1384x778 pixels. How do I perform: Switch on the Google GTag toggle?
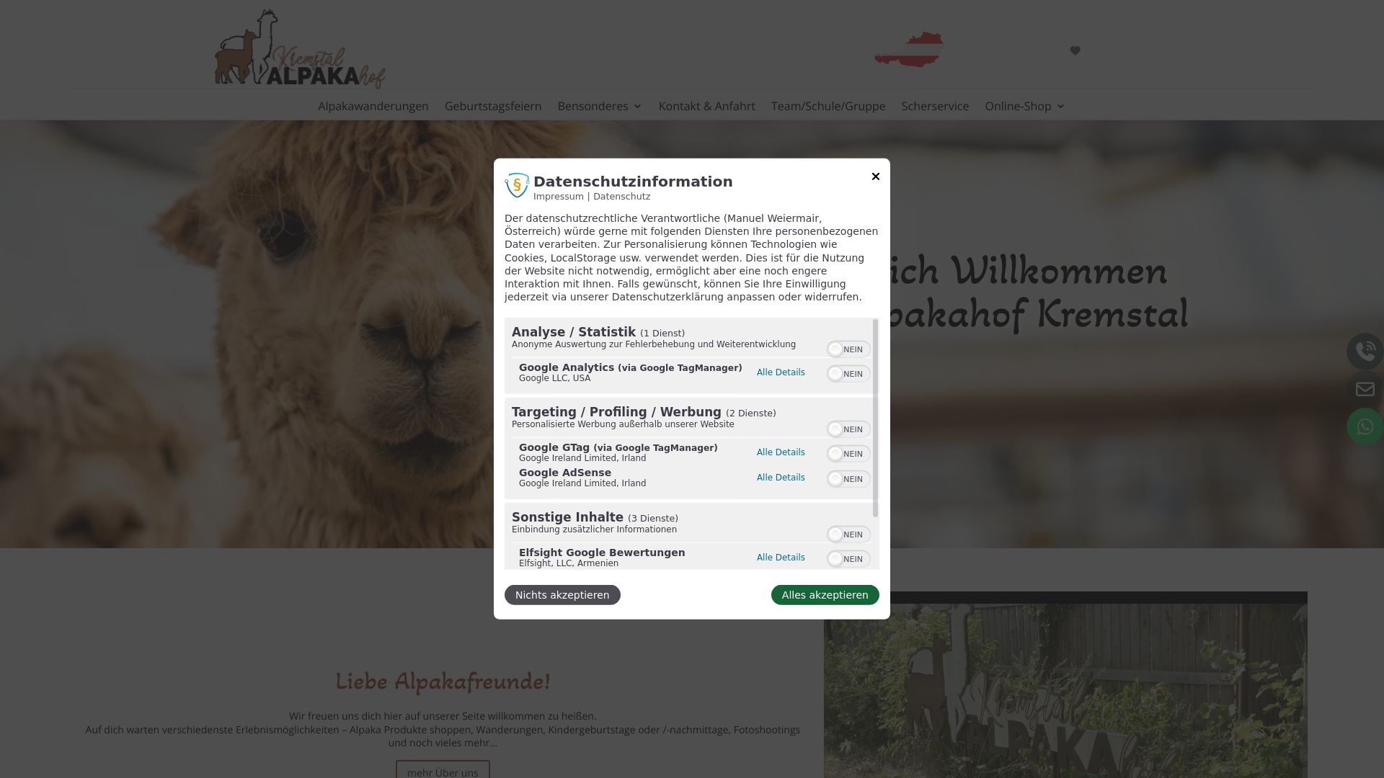click(x=848, y=454)
